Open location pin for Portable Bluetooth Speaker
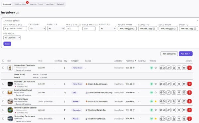This screenshot has width=199, height=123. coord(179,110)
